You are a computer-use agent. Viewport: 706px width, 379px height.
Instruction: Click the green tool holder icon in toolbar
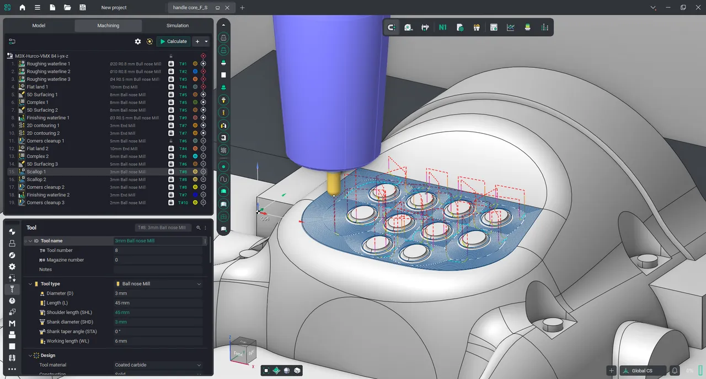(527, 27)
